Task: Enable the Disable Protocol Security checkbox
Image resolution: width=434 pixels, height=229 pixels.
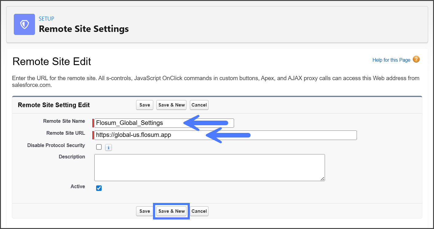Action: (99, 147)
